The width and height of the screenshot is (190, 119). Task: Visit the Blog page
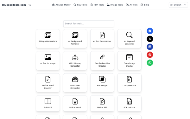point(145,5)
